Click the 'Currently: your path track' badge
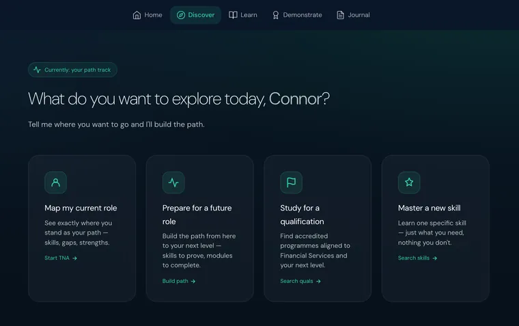 [x=72, y=70]
